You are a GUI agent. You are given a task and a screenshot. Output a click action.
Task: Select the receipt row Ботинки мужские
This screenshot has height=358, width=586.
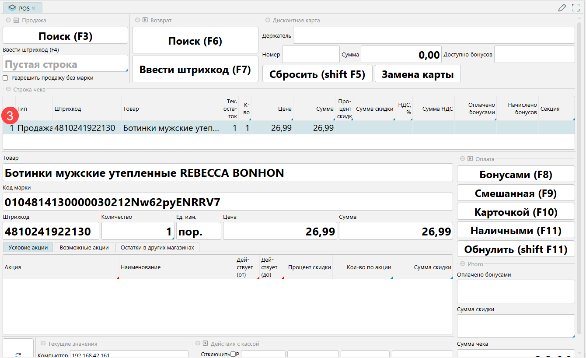click(171, 128)
